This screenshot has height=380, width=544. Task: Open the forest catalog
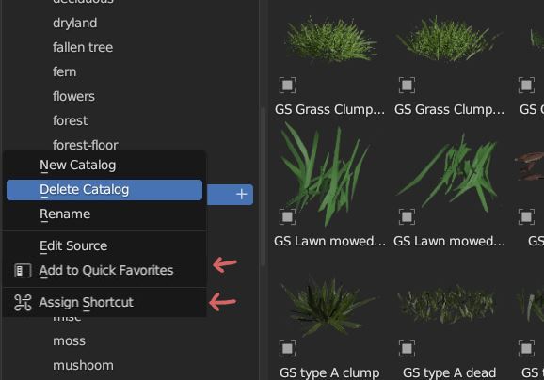[70, 120]
